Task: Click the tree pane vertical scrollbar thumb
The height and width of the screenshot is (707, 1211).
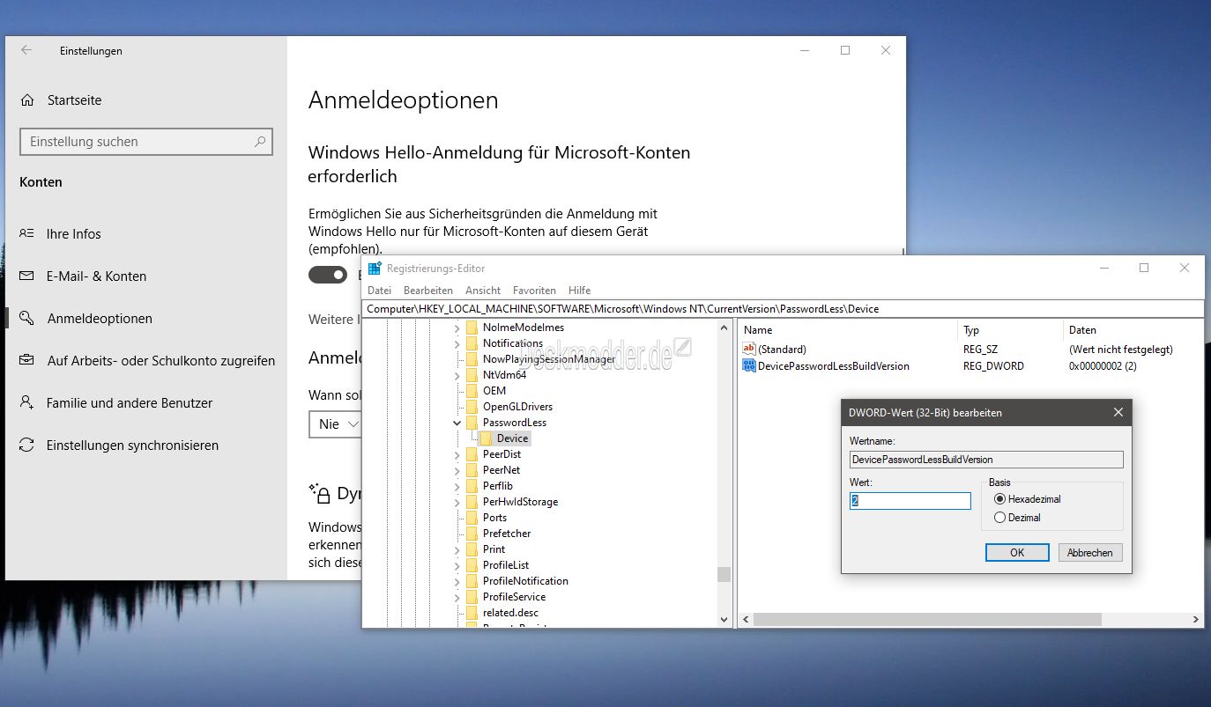Action: coord(724,574)
